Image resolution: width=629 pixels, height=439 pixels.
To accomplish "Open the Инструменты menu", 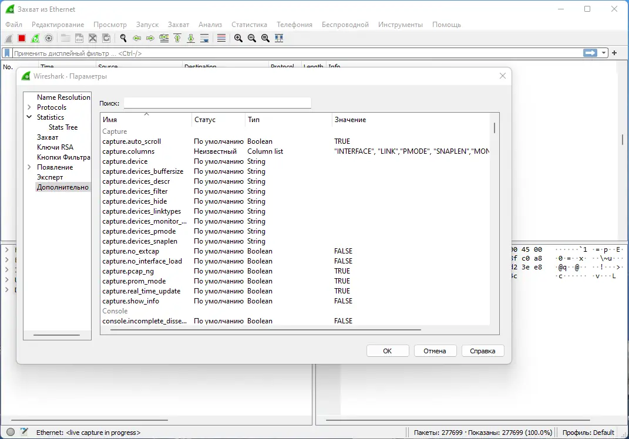I will [x=401, y=25].
